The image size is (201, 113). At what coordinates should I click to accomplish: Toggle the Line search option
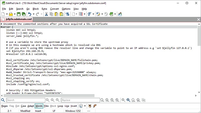67,106
